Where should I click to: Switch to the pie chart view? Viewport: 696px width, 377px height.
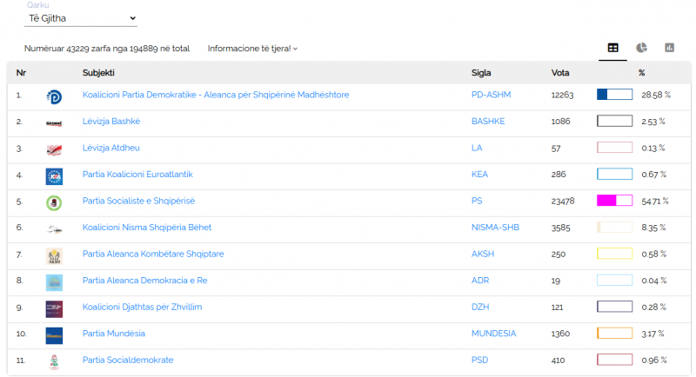[641, 48]
